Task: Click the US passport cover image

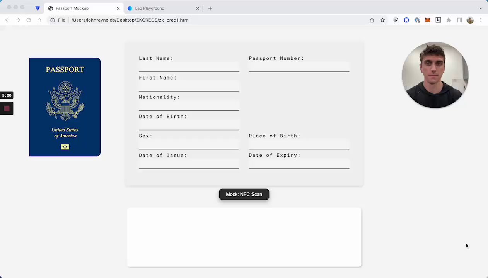Action: coord(65,107)
